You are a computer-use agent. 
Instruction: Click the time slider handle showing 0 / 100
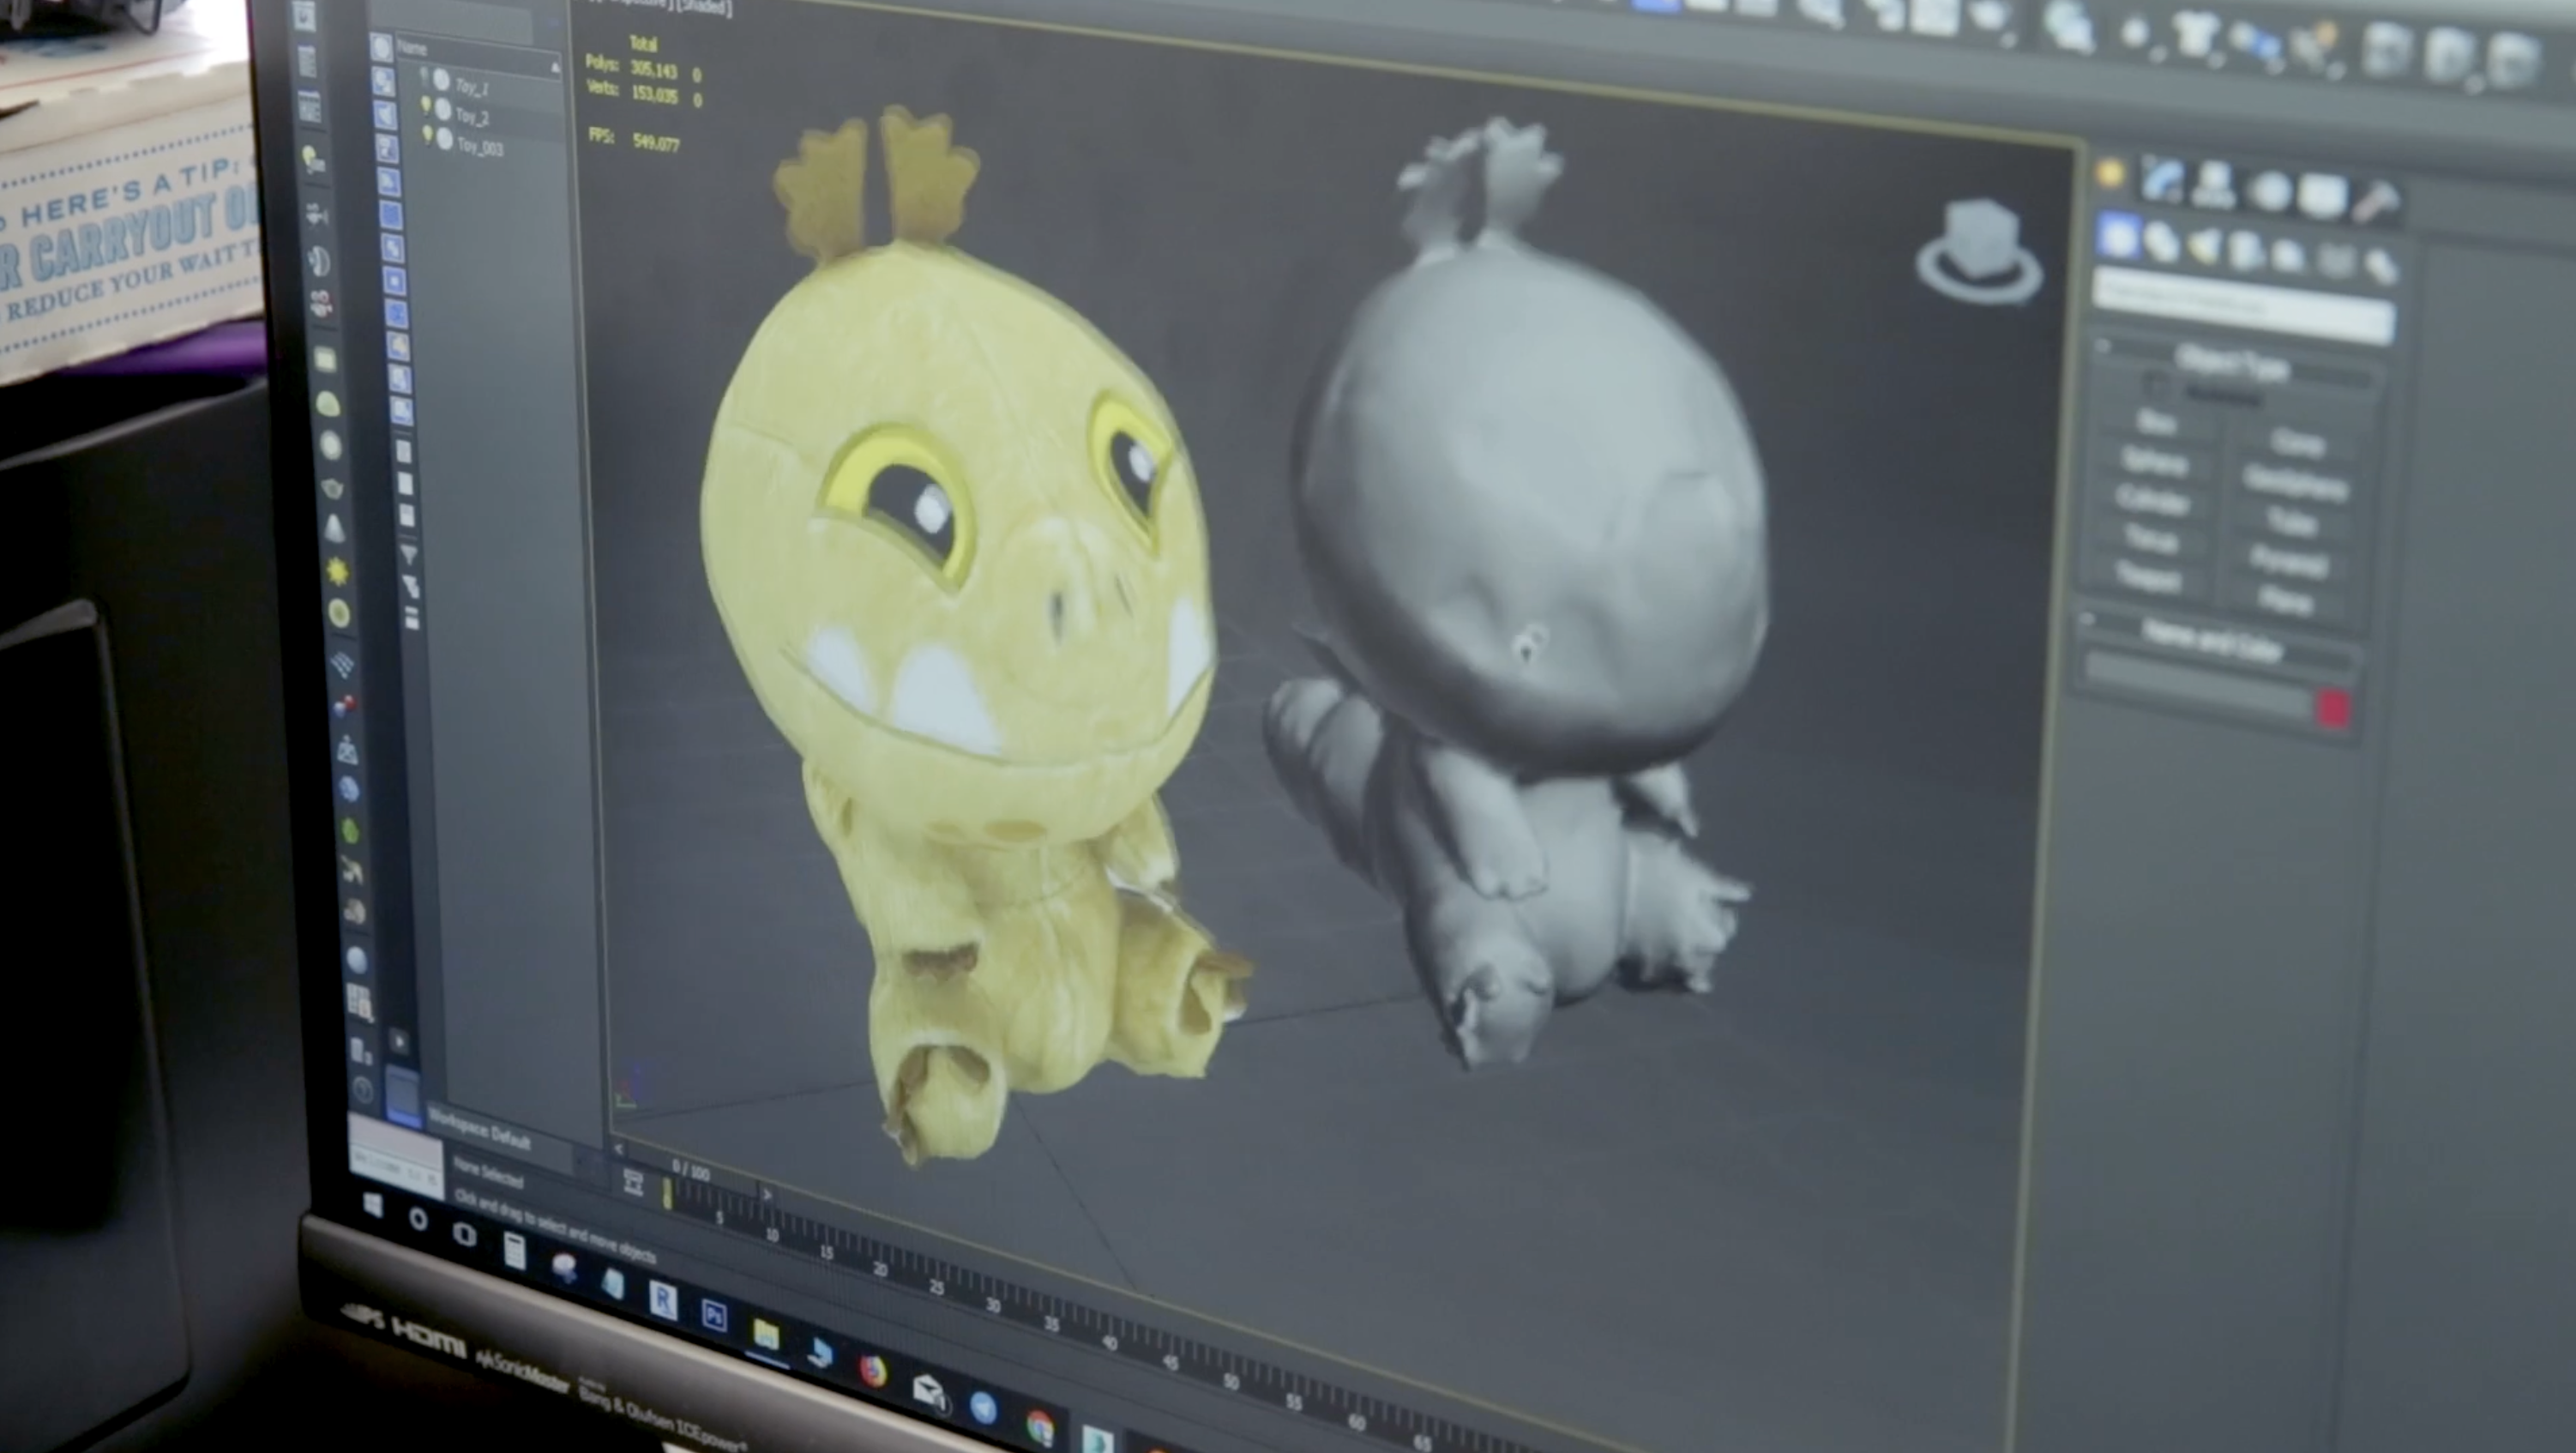[x=690, y=1170]
